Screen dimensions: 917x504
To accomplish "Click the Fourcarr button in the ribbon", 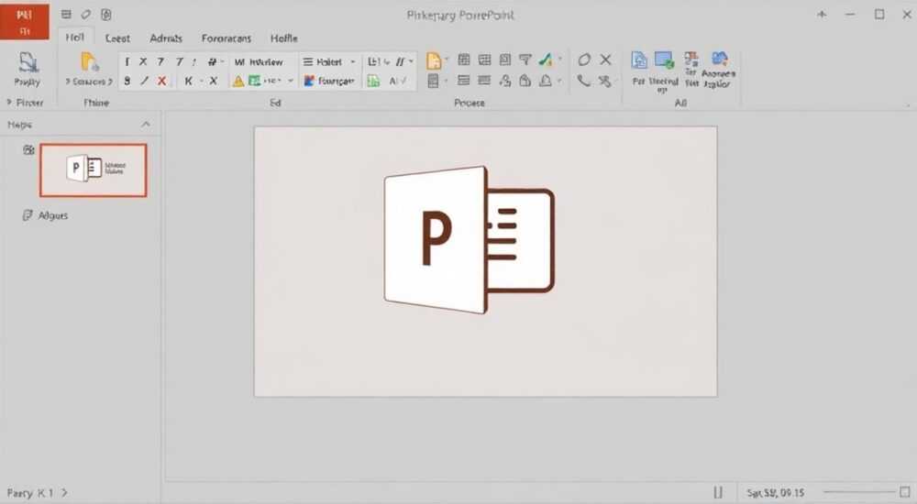I will click(329, 82).
